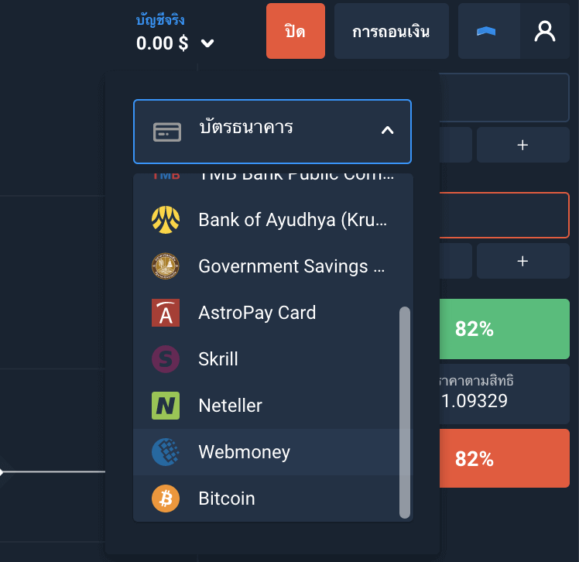Click the Government Savings Bank emblem
This screenshot has height=562, width=579.
(166, 266)
